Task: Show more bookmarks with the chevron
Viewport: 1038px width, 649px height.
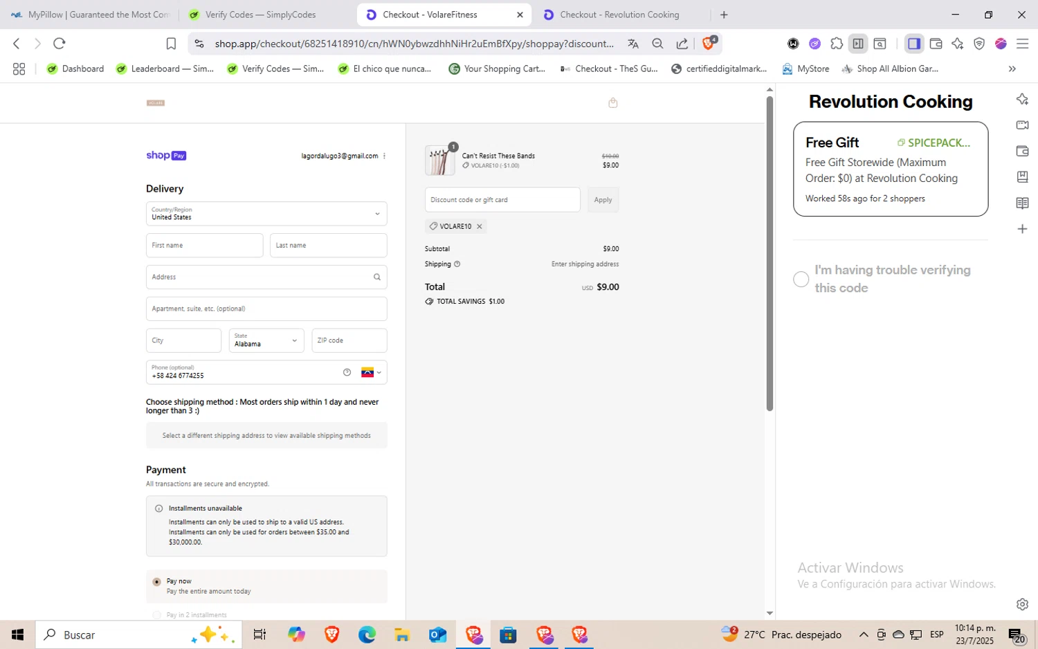Action: pos(1012,68)
